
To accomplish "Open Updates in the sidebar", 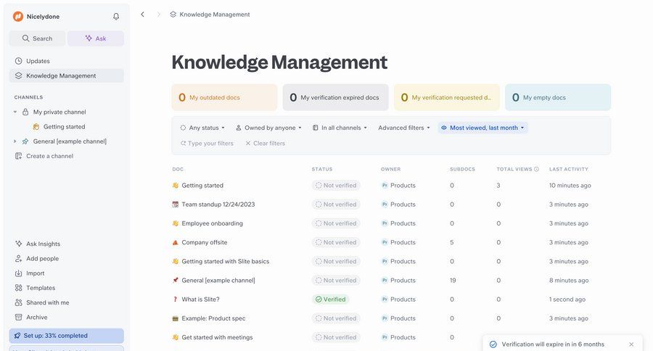I will coord(38,61).
